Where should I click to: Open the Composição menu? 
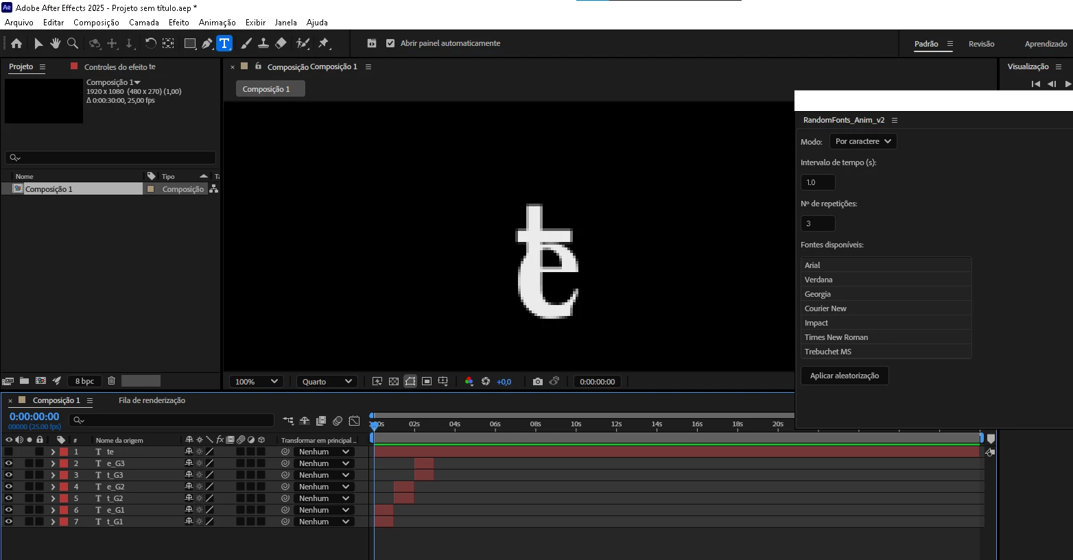coord(96,23)
